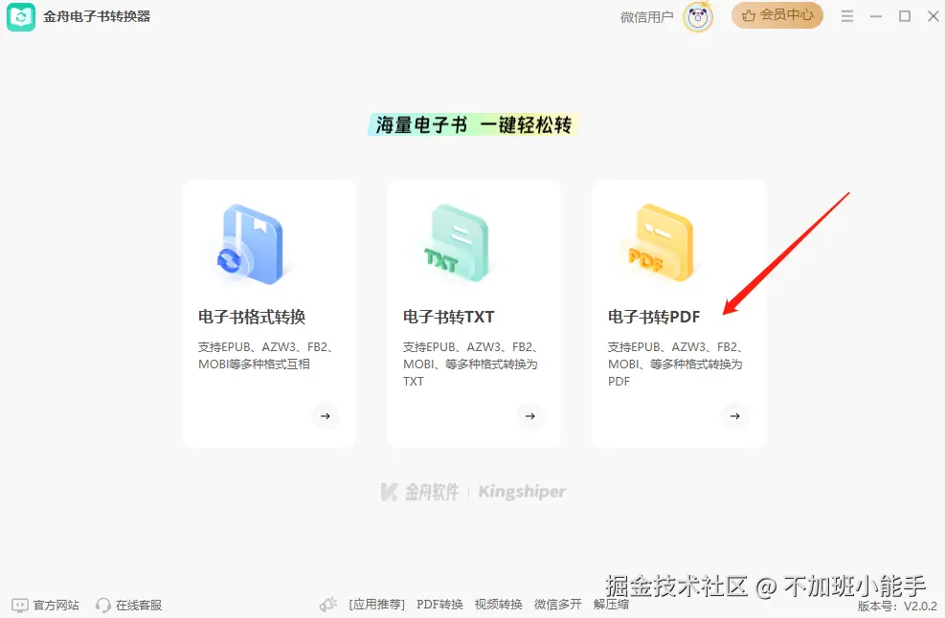Select the 电子书转TXT card title
The image size is (945, 618).
(x=448, y=317)
